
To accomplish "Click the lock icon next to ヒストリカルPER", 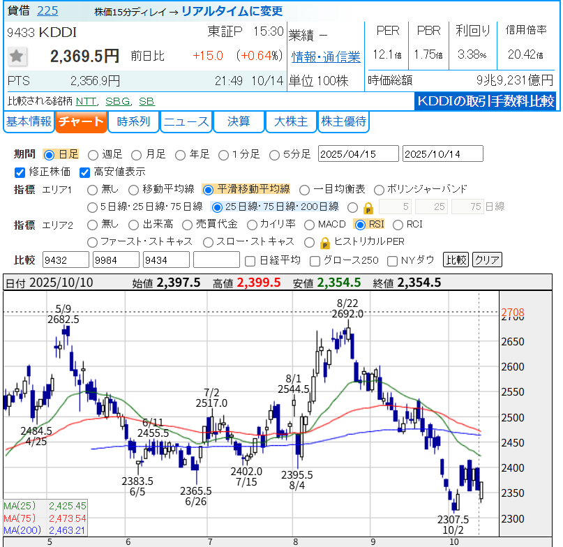I will (x=324, y=243).
